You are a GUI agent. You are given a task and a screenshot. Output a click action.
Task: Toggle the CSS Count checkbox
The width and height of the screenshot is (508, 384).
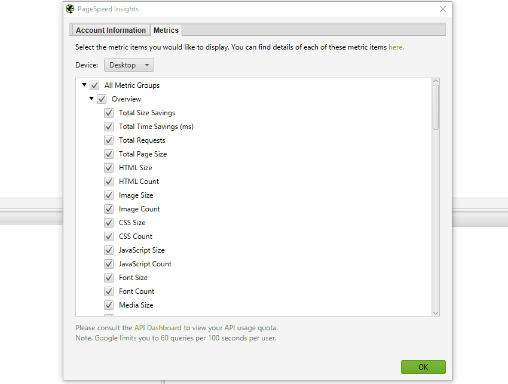109,236
